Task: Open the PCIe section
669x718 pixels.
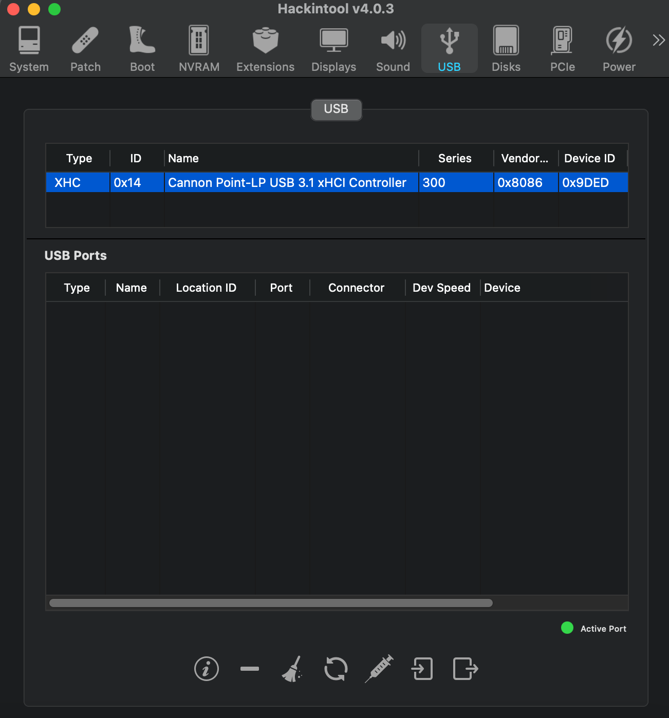Action: (562, 48)
